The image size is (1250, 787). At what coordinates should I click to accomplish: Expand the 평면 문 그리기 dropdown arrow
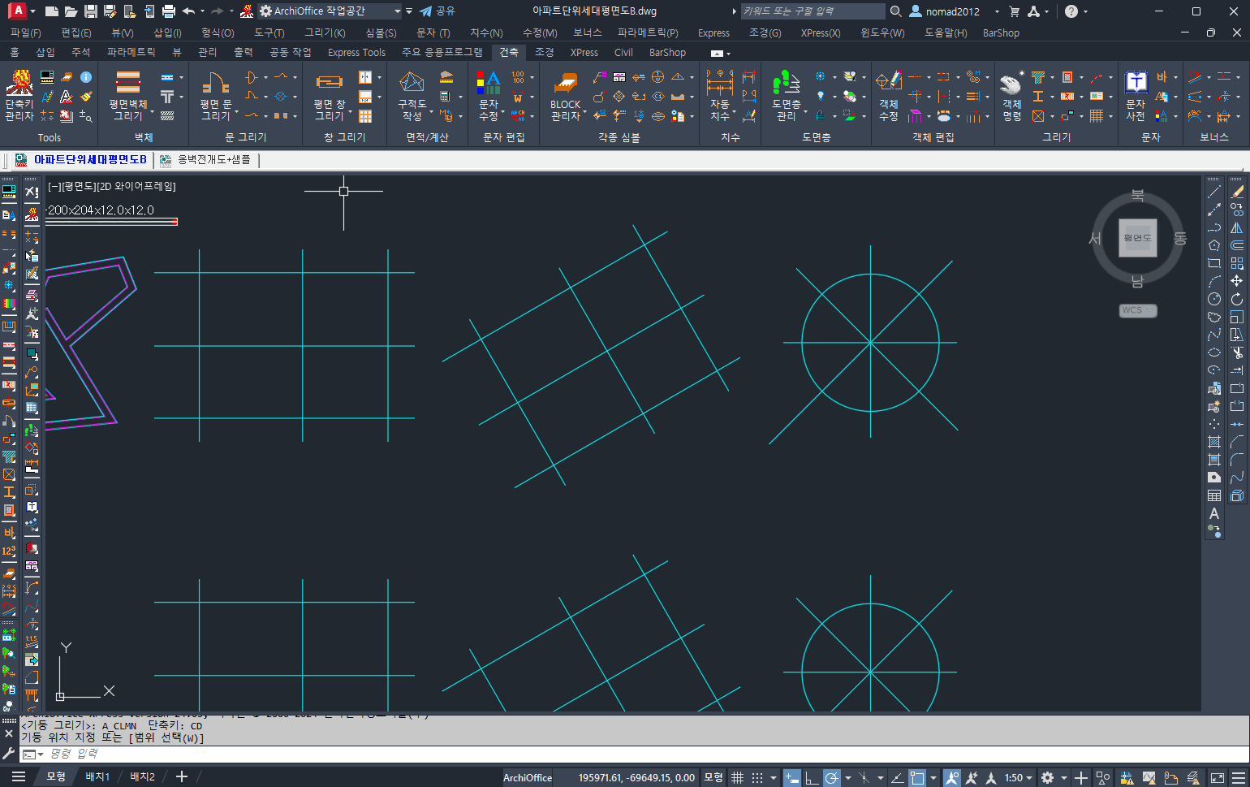[236, 113]
